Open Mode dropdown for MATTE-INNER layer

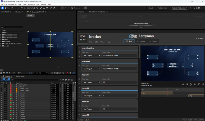point(55,89)
